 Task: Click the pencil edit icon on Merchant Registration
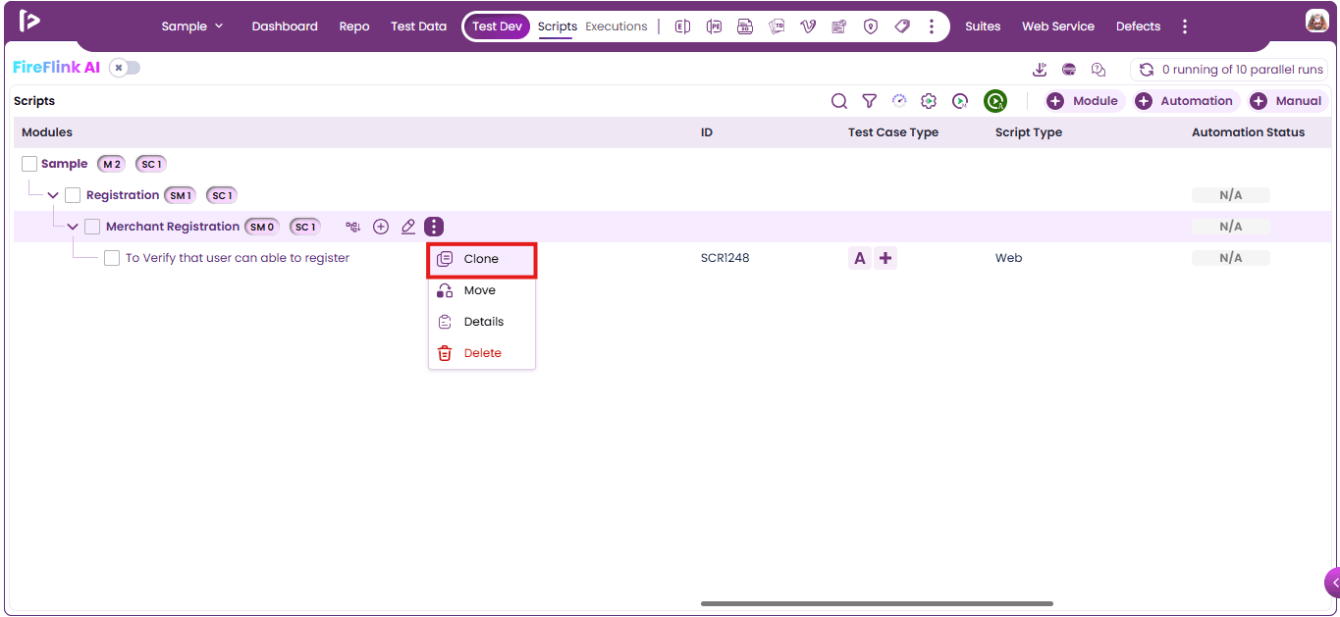point(408,227)
